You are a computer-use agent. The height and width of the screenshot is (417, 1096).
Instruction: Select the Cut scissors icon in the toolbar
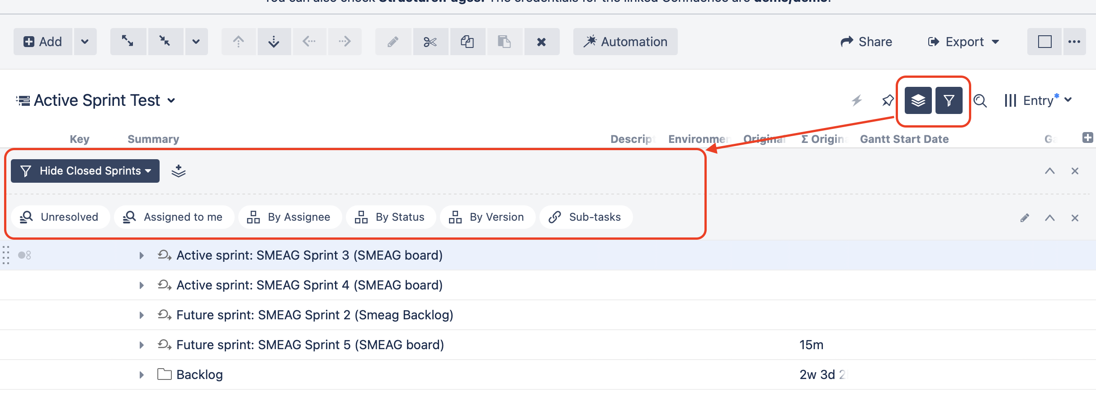click(x=430, y=42)
